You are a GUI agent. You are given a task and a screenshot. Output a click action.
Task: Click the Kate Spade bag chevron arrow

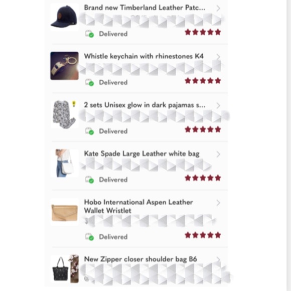[x=218, y=154]
